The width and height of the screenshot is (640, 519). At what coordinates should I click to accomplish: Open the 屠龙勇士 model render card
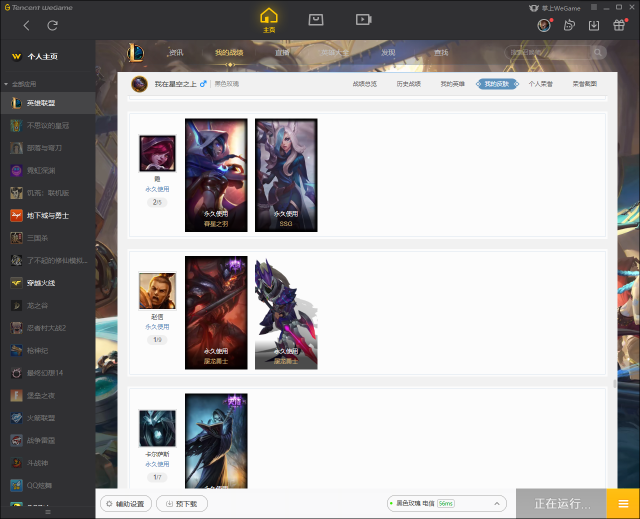(286, 312)
